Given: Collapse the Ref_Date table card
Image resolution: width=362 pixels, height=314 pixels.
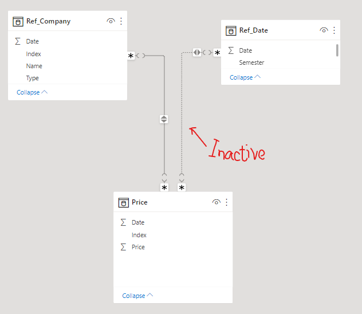Looking at the screenshot, I should (245, 77).
